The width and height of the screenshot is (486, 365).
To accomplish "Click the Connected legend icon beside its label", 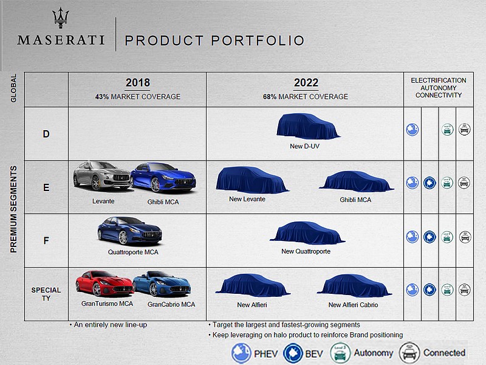I will click(409, 353).
